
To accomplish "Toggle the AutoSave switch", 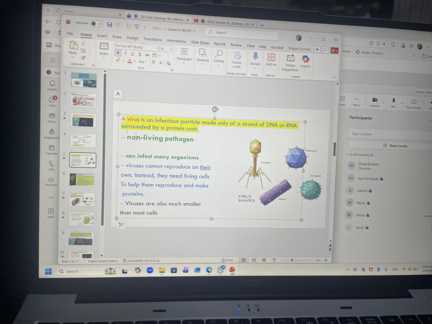I will tap(97, 24).
